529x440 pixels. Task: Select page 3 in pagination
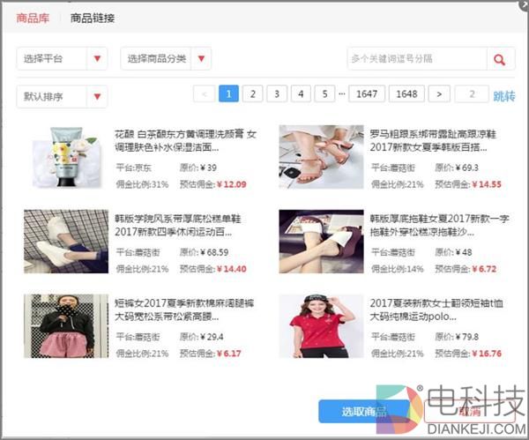click(277, 93)
